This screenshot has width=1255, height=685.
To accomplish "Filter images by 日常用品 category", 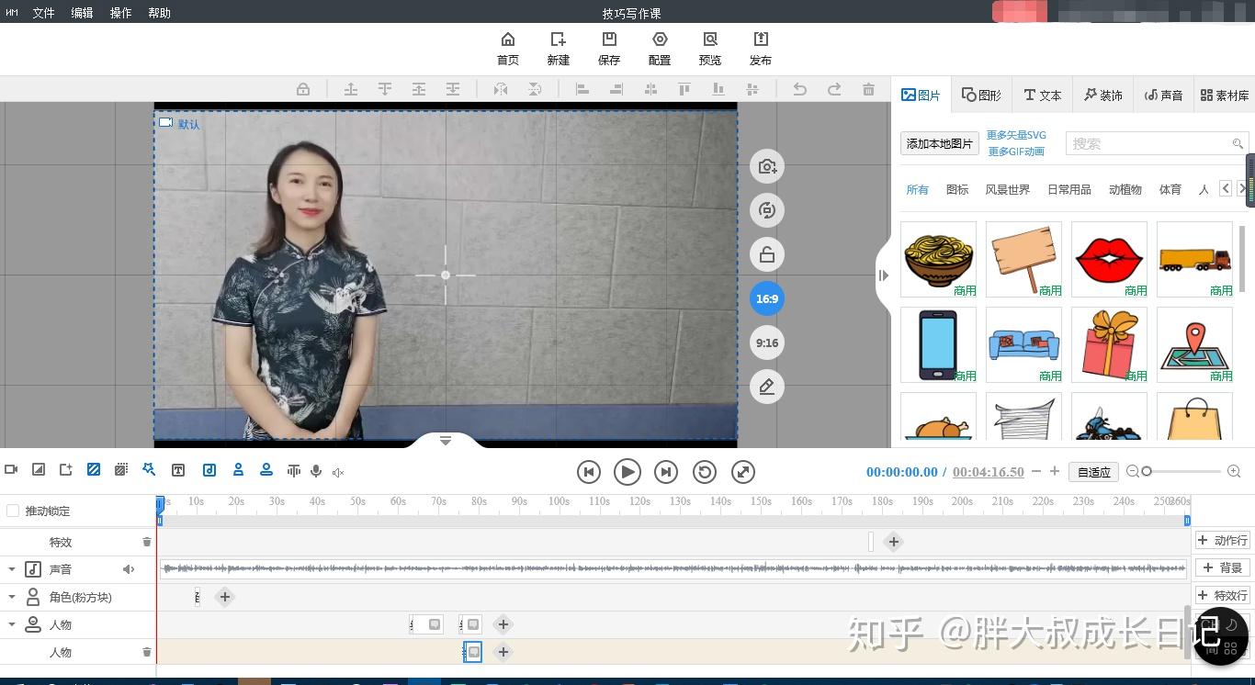I will [1069, 189].
